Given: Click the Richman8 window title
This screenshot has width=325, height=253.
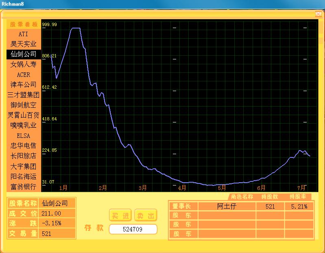Looking at the screenshot, I should (13, 4).
